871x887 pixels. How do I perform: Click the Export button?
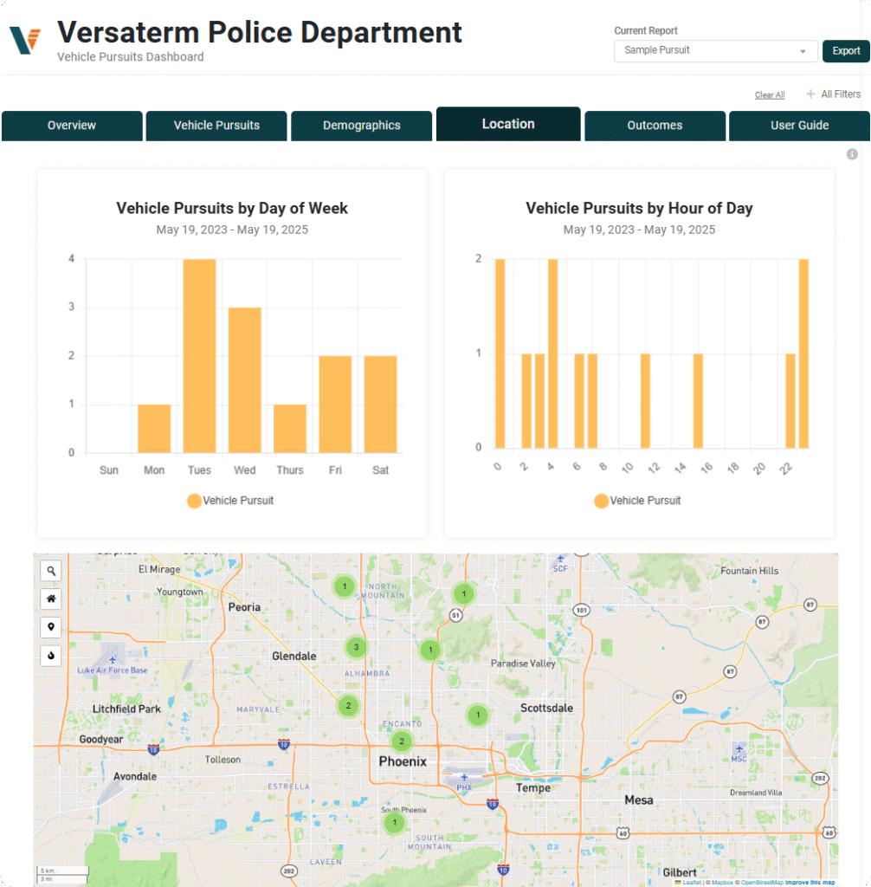(846, 51)
